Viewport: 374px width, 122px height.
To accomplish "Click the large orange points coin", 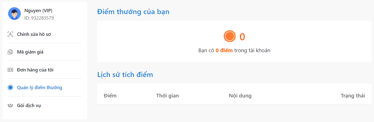I will (230, 36).
